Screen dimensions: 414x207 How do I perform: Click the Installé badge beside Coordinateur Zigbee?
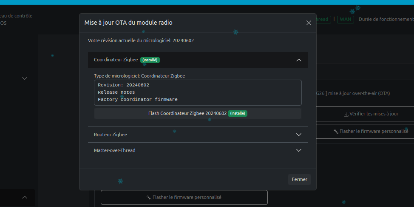coord(150,60)
